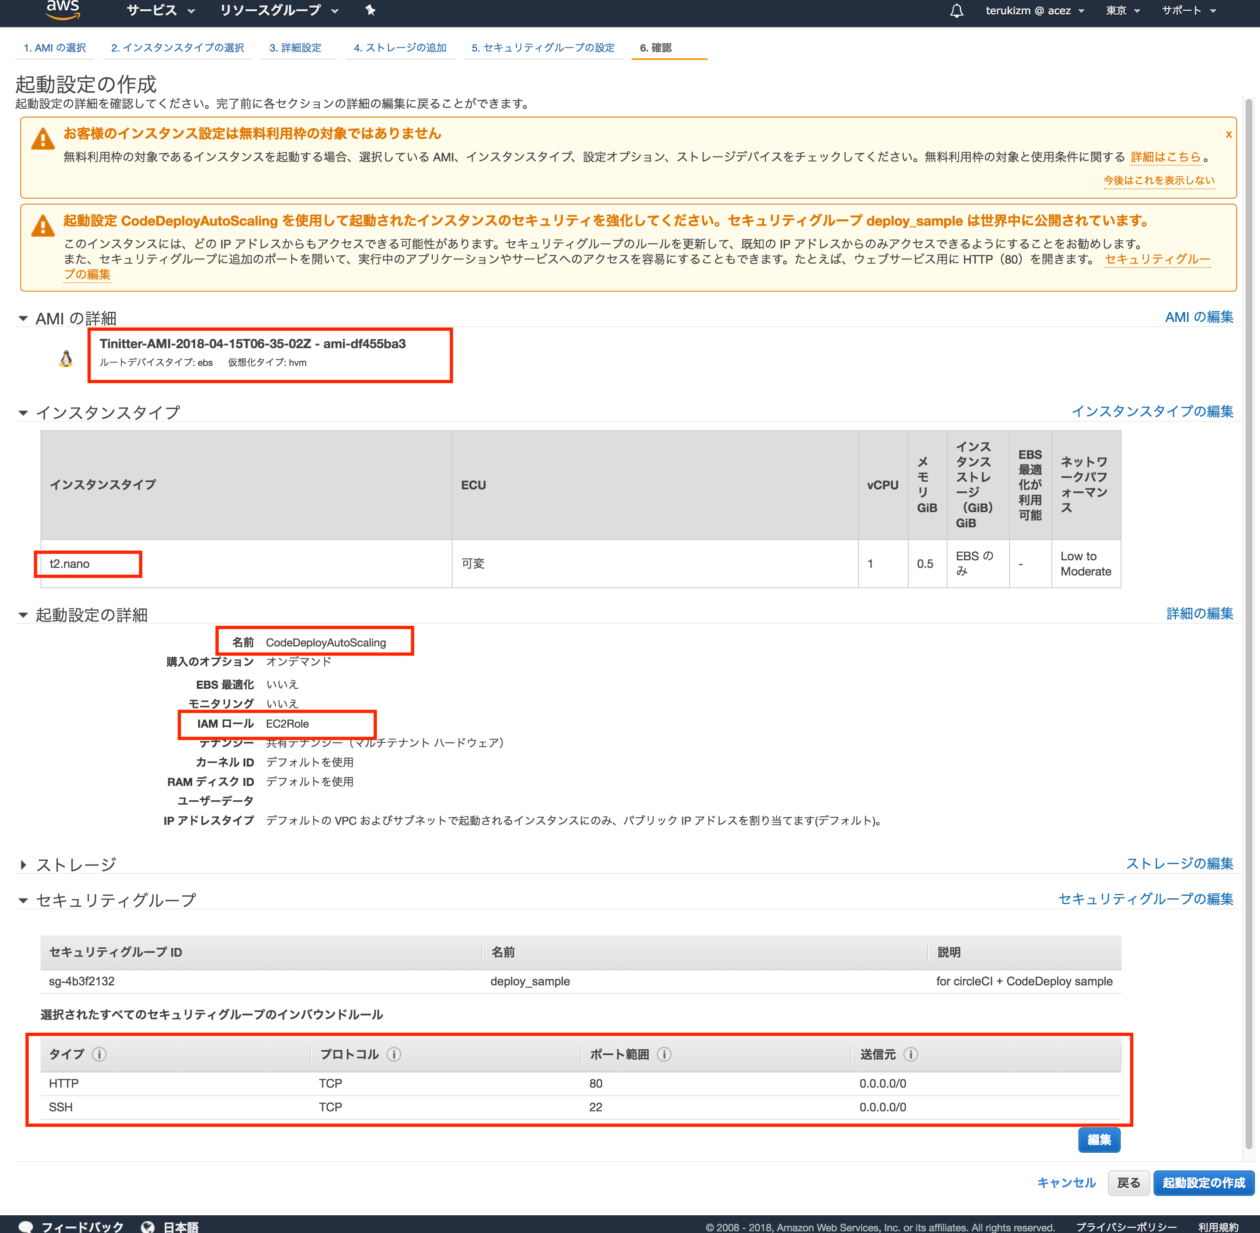Screen dimensions: 1260x1233
Task: Show info for the ポート範囲 column
Action: tap(664, 1054)
